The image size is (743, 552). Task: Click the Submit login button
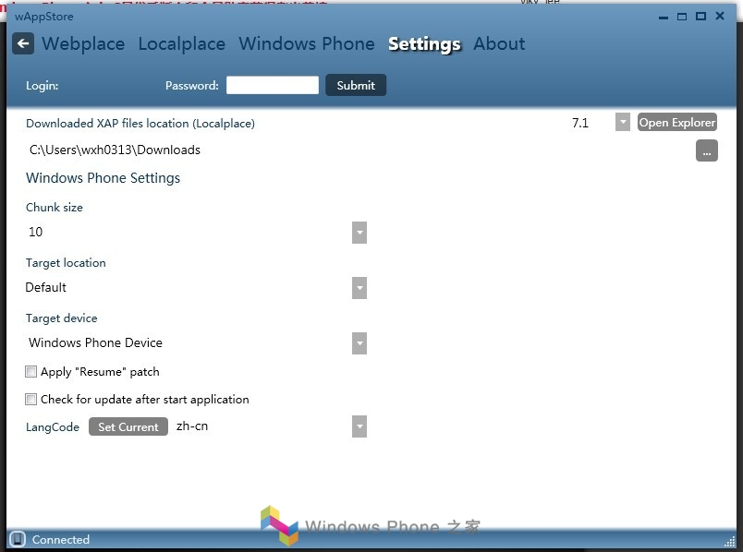[x=356, y=85]
